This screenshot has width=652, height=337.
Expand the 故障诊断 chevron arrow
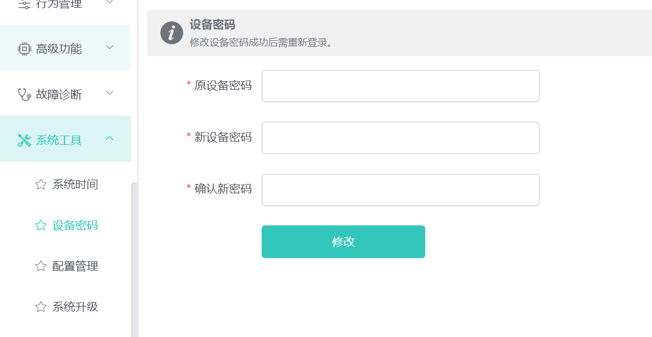(x=110, y=93)
